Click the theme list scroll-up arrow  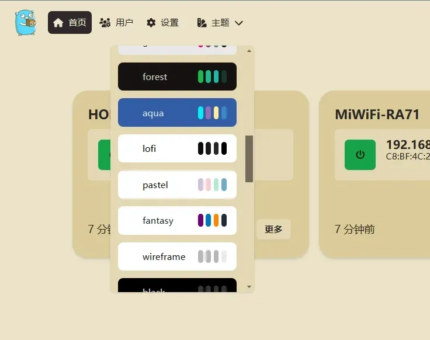(249, 51)
